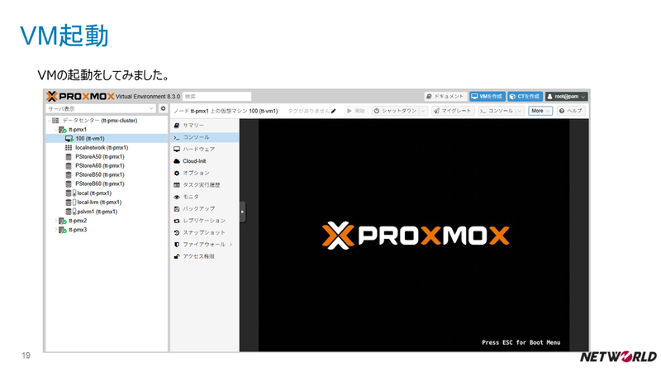Select pslvm1 (tt-pmx1) storage
661x372 pixels.
97,212
